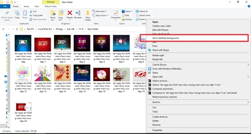Select thumbnail named cuc-dep-16
251x134 pixels.
pos(101,74)
